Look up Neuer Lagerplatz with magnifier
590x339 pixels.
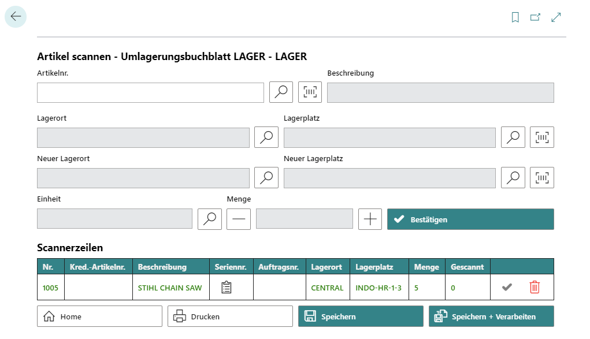[x=513, y=178]
